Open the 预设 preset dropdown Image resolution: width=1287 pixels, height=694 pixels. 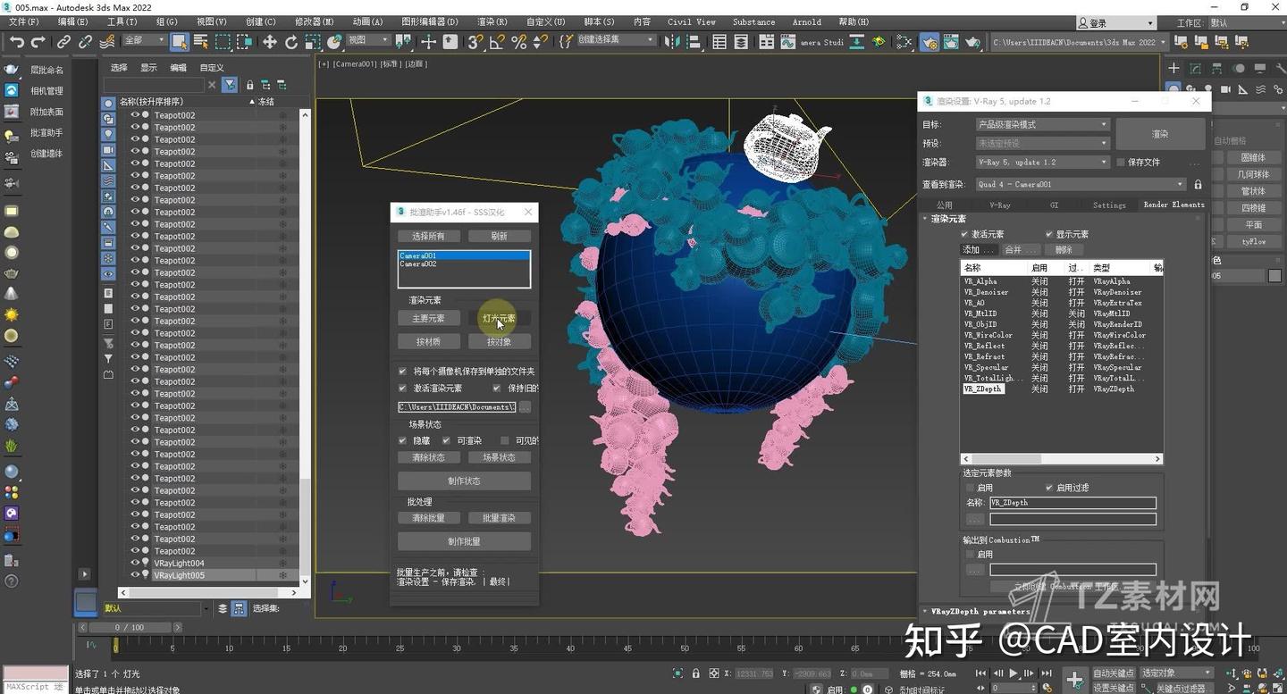tap(1042, 143)
